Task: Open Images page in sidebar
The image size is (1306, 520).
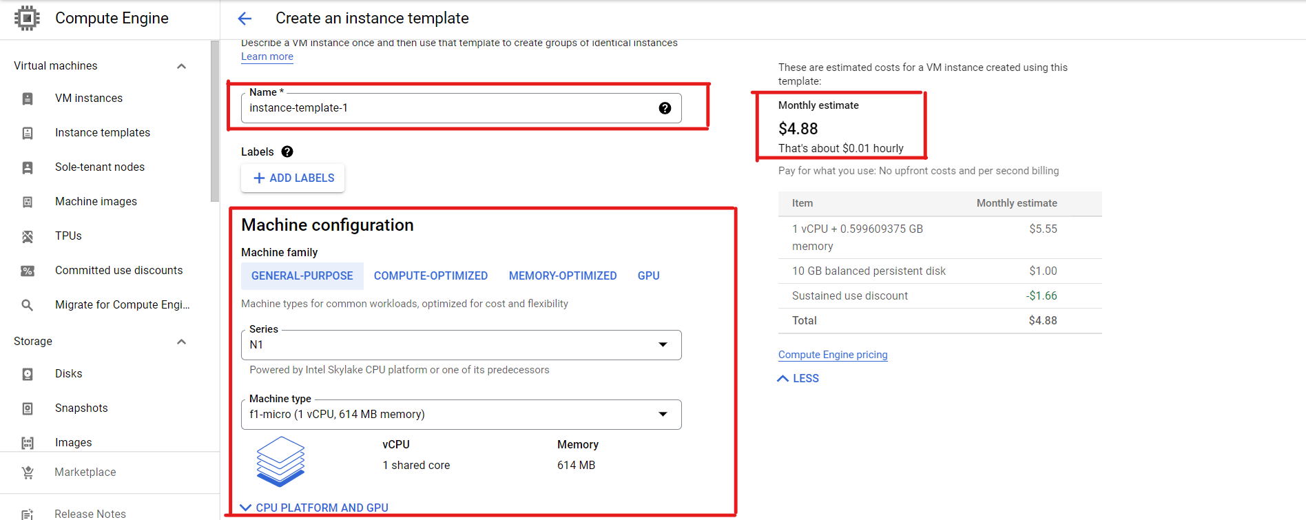Action: [x=73, y=443]
